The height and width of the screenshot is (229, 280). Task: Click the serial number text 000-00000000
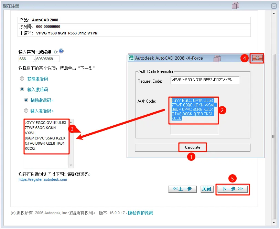(48, 27)
